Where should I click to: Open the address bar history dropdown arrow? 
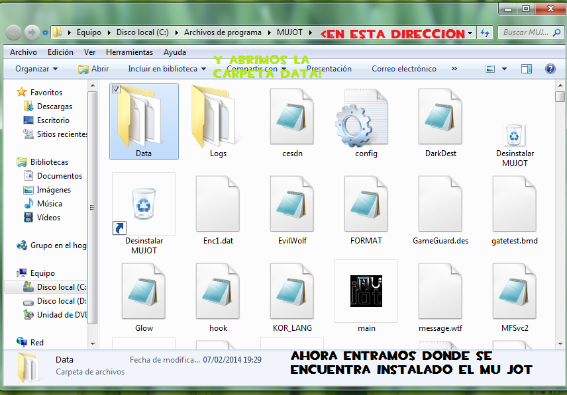[471, 32]
